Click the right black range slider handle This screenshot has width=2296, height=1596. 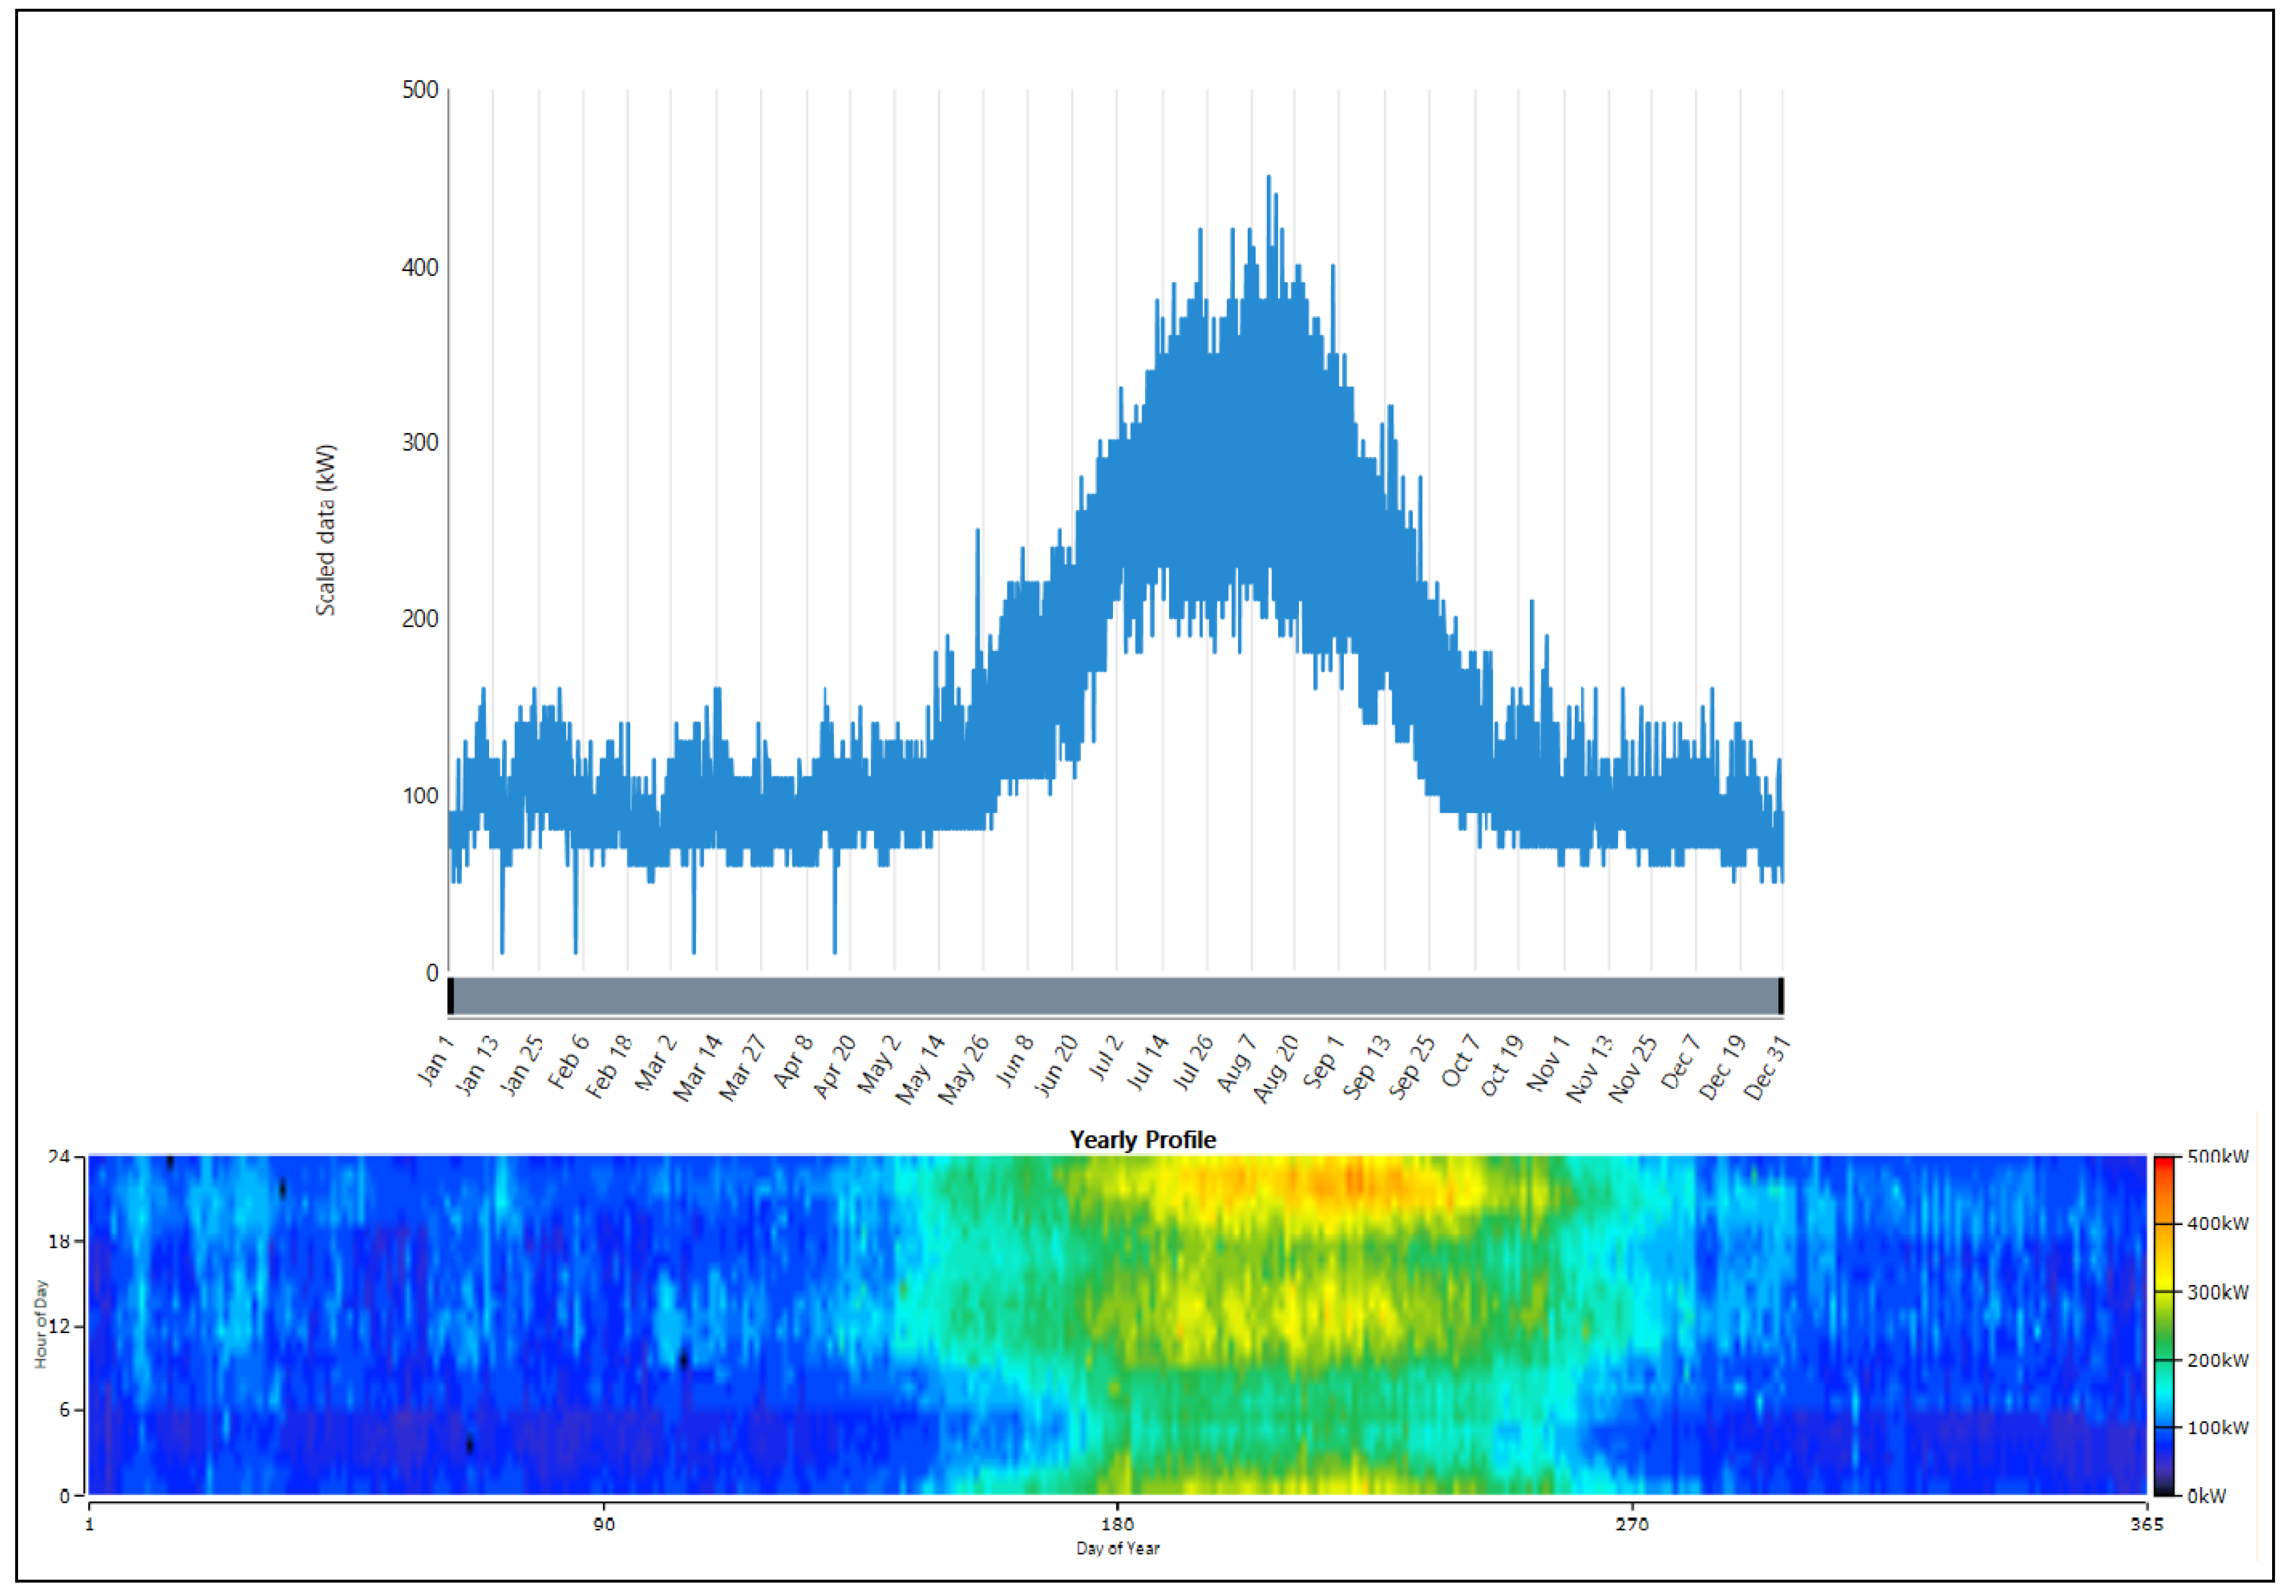point(1780,997)
